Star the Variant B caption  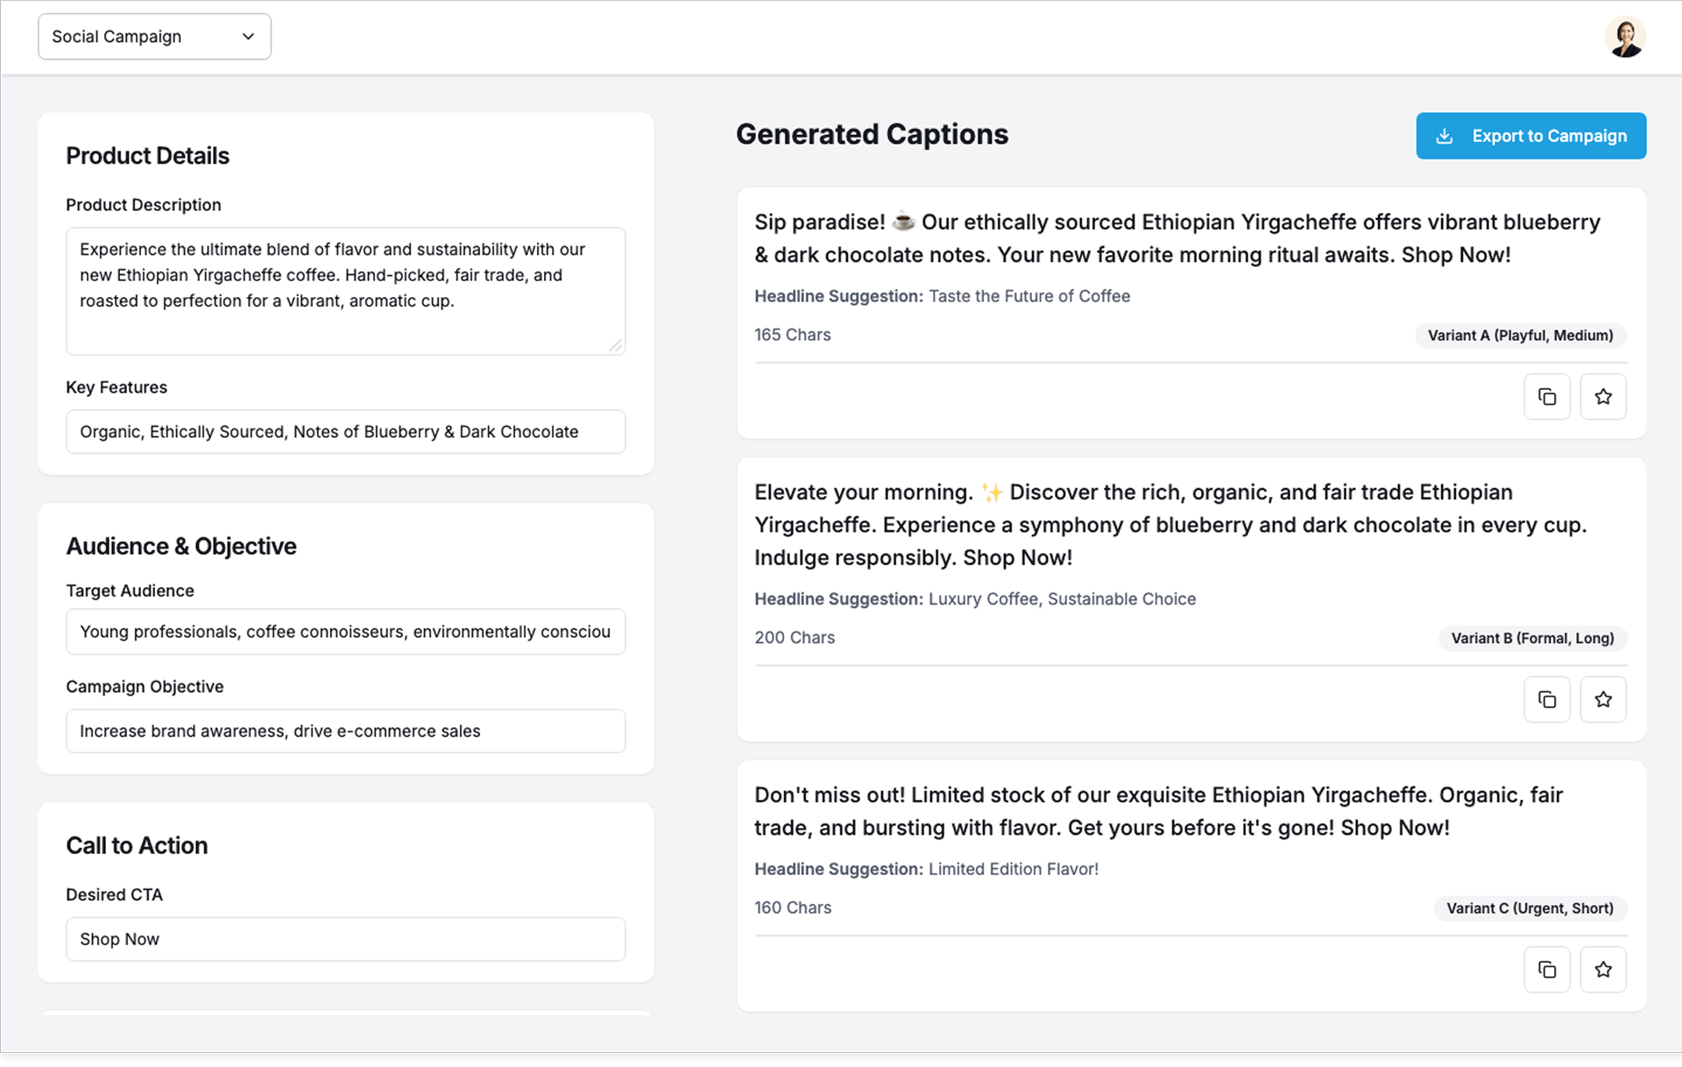click(x=1603, y=700)
